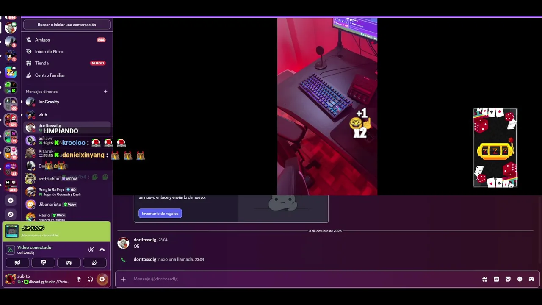Toggle noise suppression icon
This screenshot has height=305, width=542.
(x=91, y=250)
